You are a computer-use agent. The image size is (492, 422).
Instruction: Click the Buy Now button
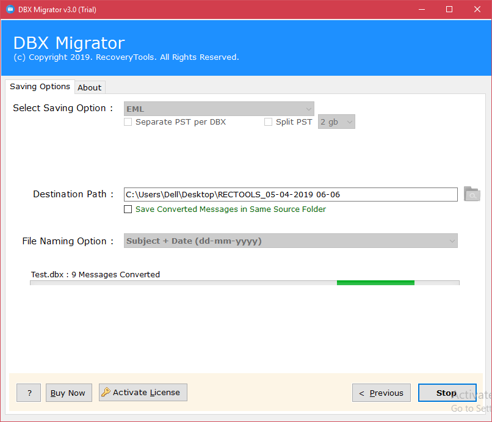tap(69, 393)
